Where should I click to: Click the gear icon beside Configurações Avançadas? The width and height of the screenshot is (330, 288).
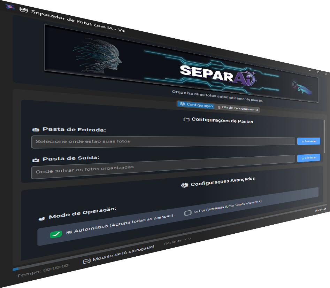[184, 185]
